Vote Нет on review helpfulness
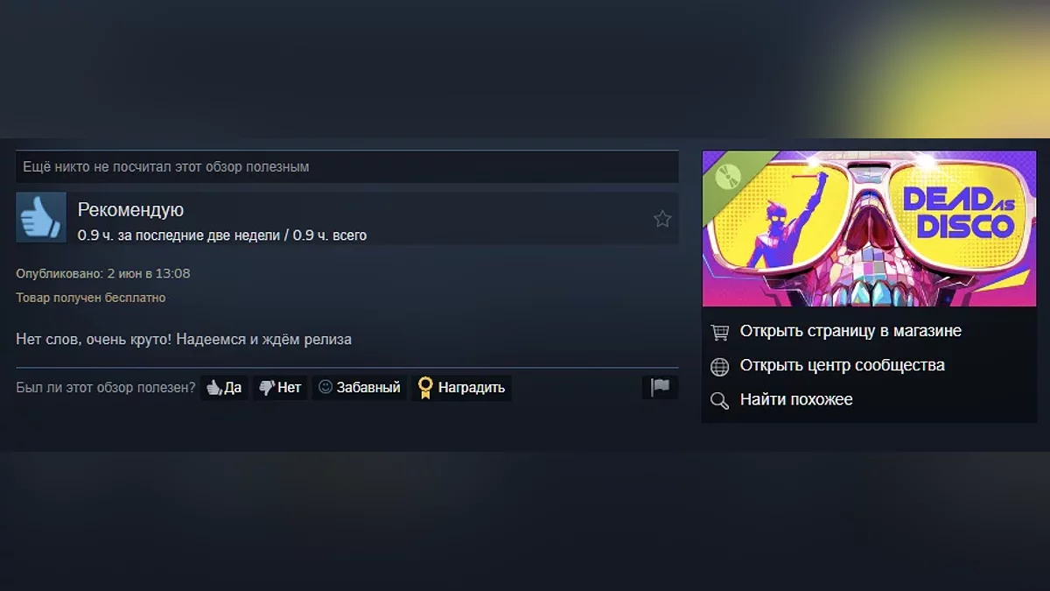 coord(280,388)
